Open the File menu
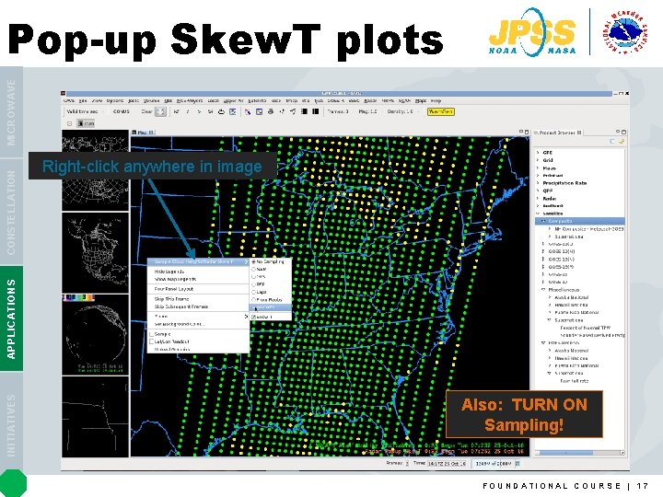 click(x=83, y=100)
